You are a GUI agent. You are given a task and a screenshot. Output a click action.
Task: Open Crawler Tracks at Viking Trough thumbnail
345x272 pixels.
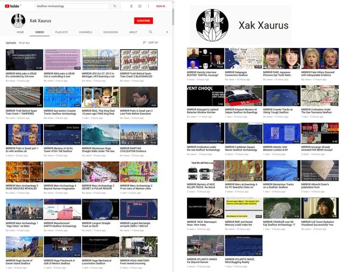coord(281,96)
